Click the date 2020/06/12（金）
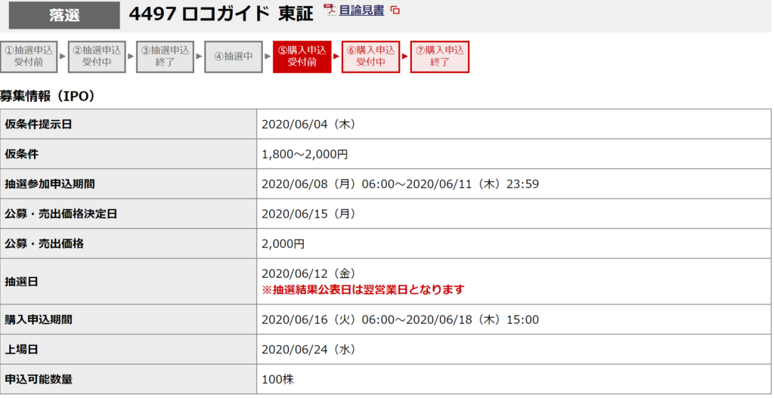This screenshot has height=398, width=774. coord(308,273)
